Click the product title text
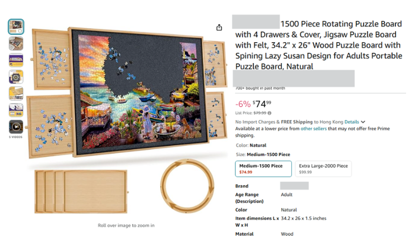The height and width of the screenshot is (236, 408). [x=318, y=45]
